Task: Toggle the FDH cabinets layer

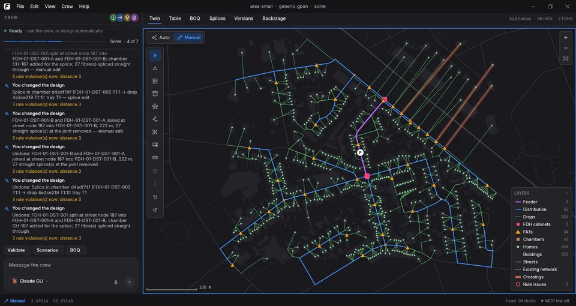Action: click(541, 224)
